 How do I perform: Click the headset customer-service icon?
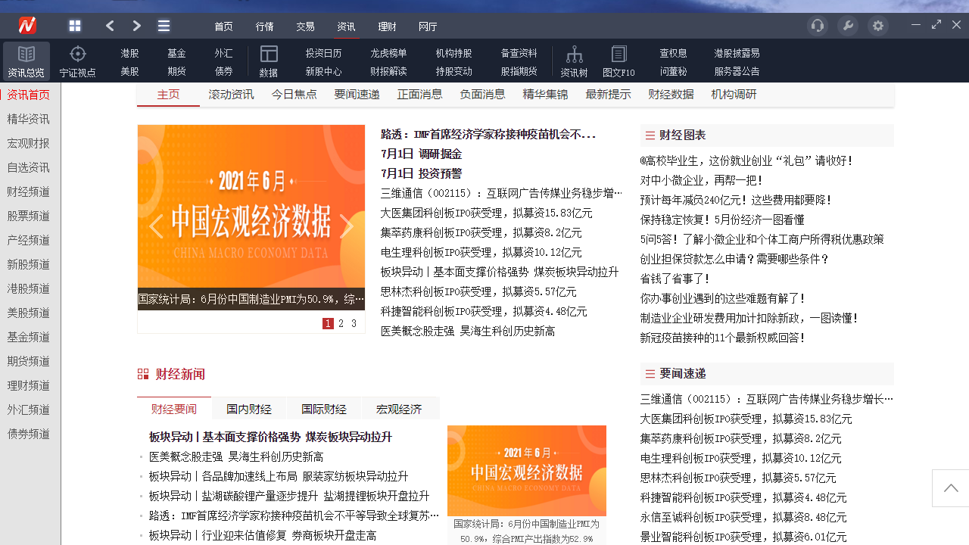(817, 25)
